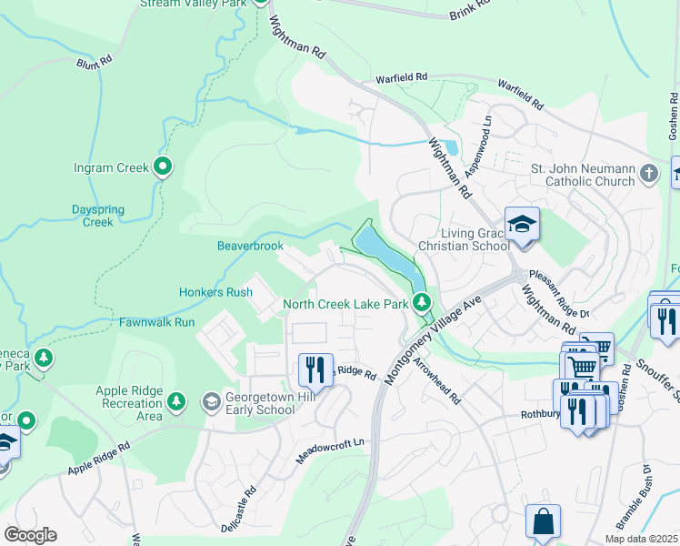680x546 pixels.
Task: Click the Map data ©2025 attribution text
Action: tap(641, 539)
